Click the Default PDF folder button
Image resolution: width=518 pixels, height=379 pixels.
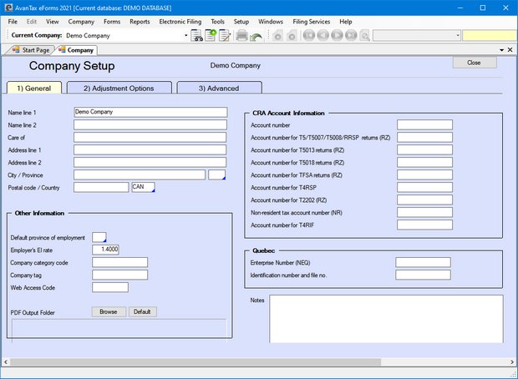click(x=142, y=311)
